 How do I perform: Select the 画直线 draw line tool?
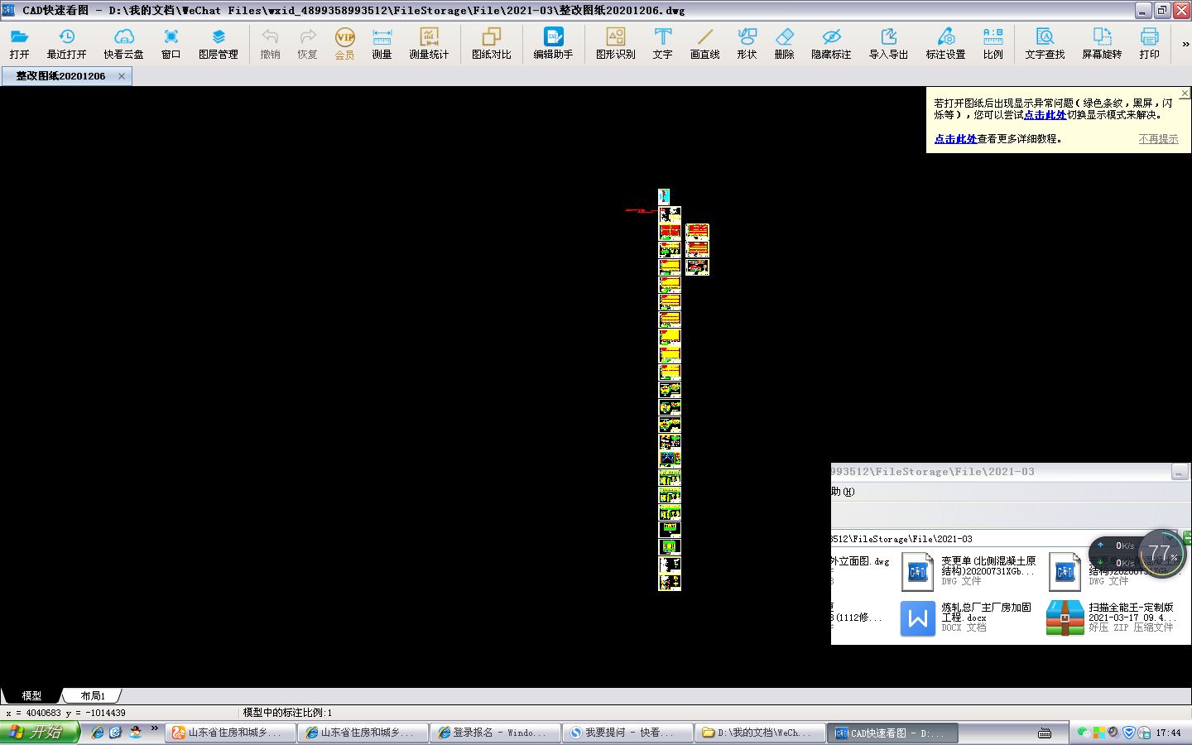pyautogui.click(x=704, y=43)
